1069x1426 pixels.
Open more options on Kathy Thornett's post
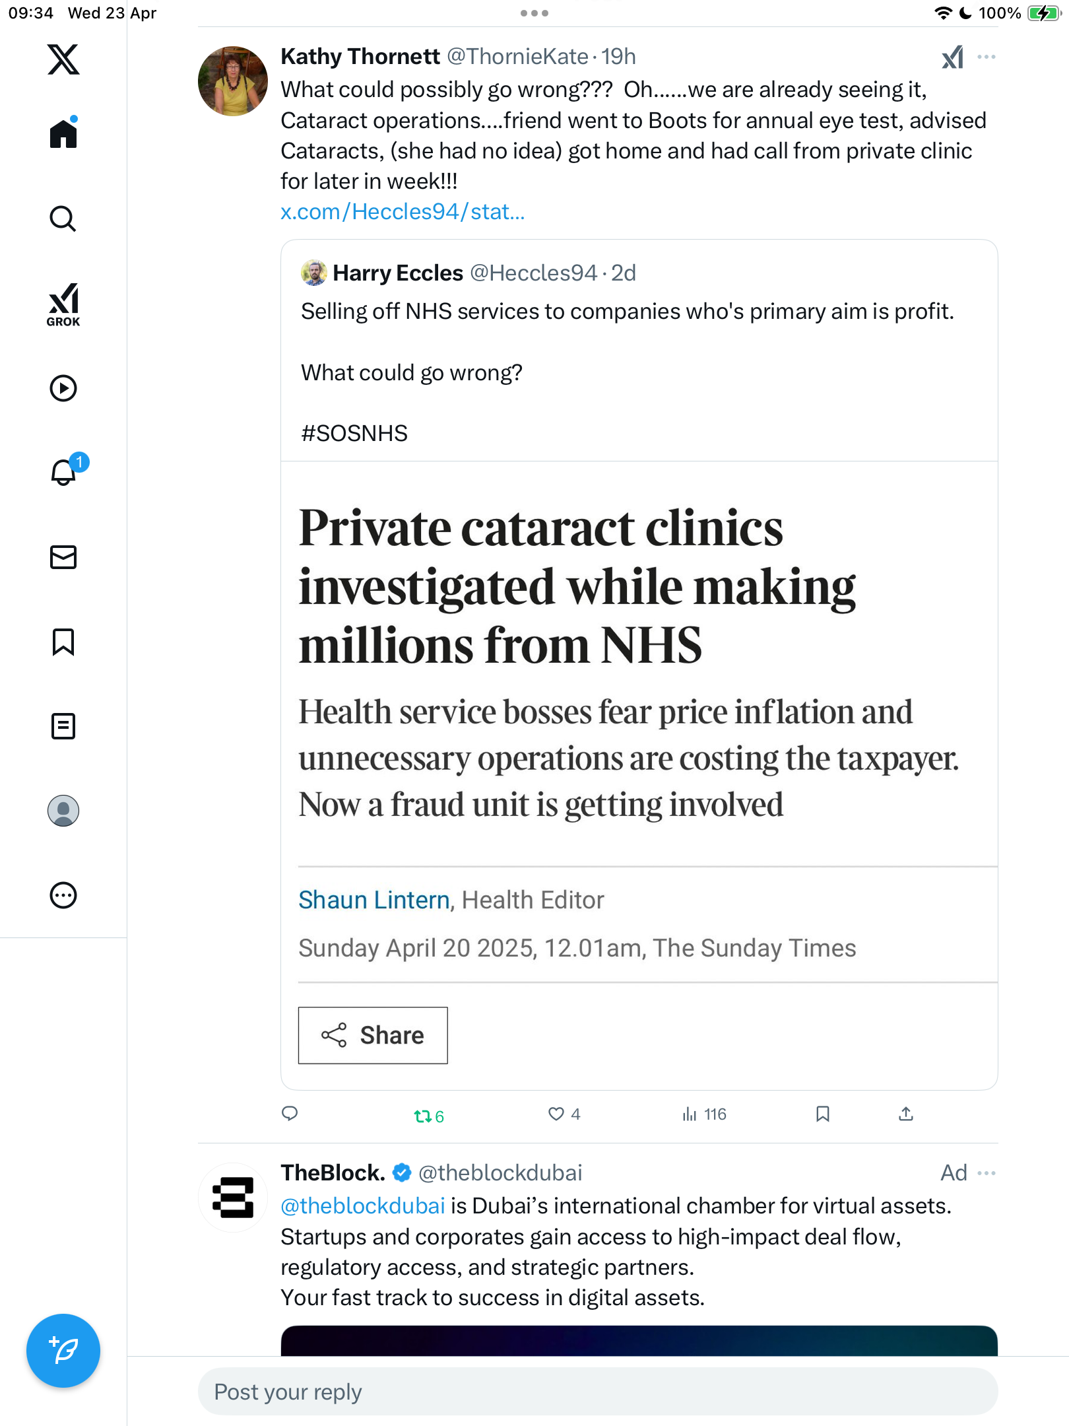(x=987, y=57)
